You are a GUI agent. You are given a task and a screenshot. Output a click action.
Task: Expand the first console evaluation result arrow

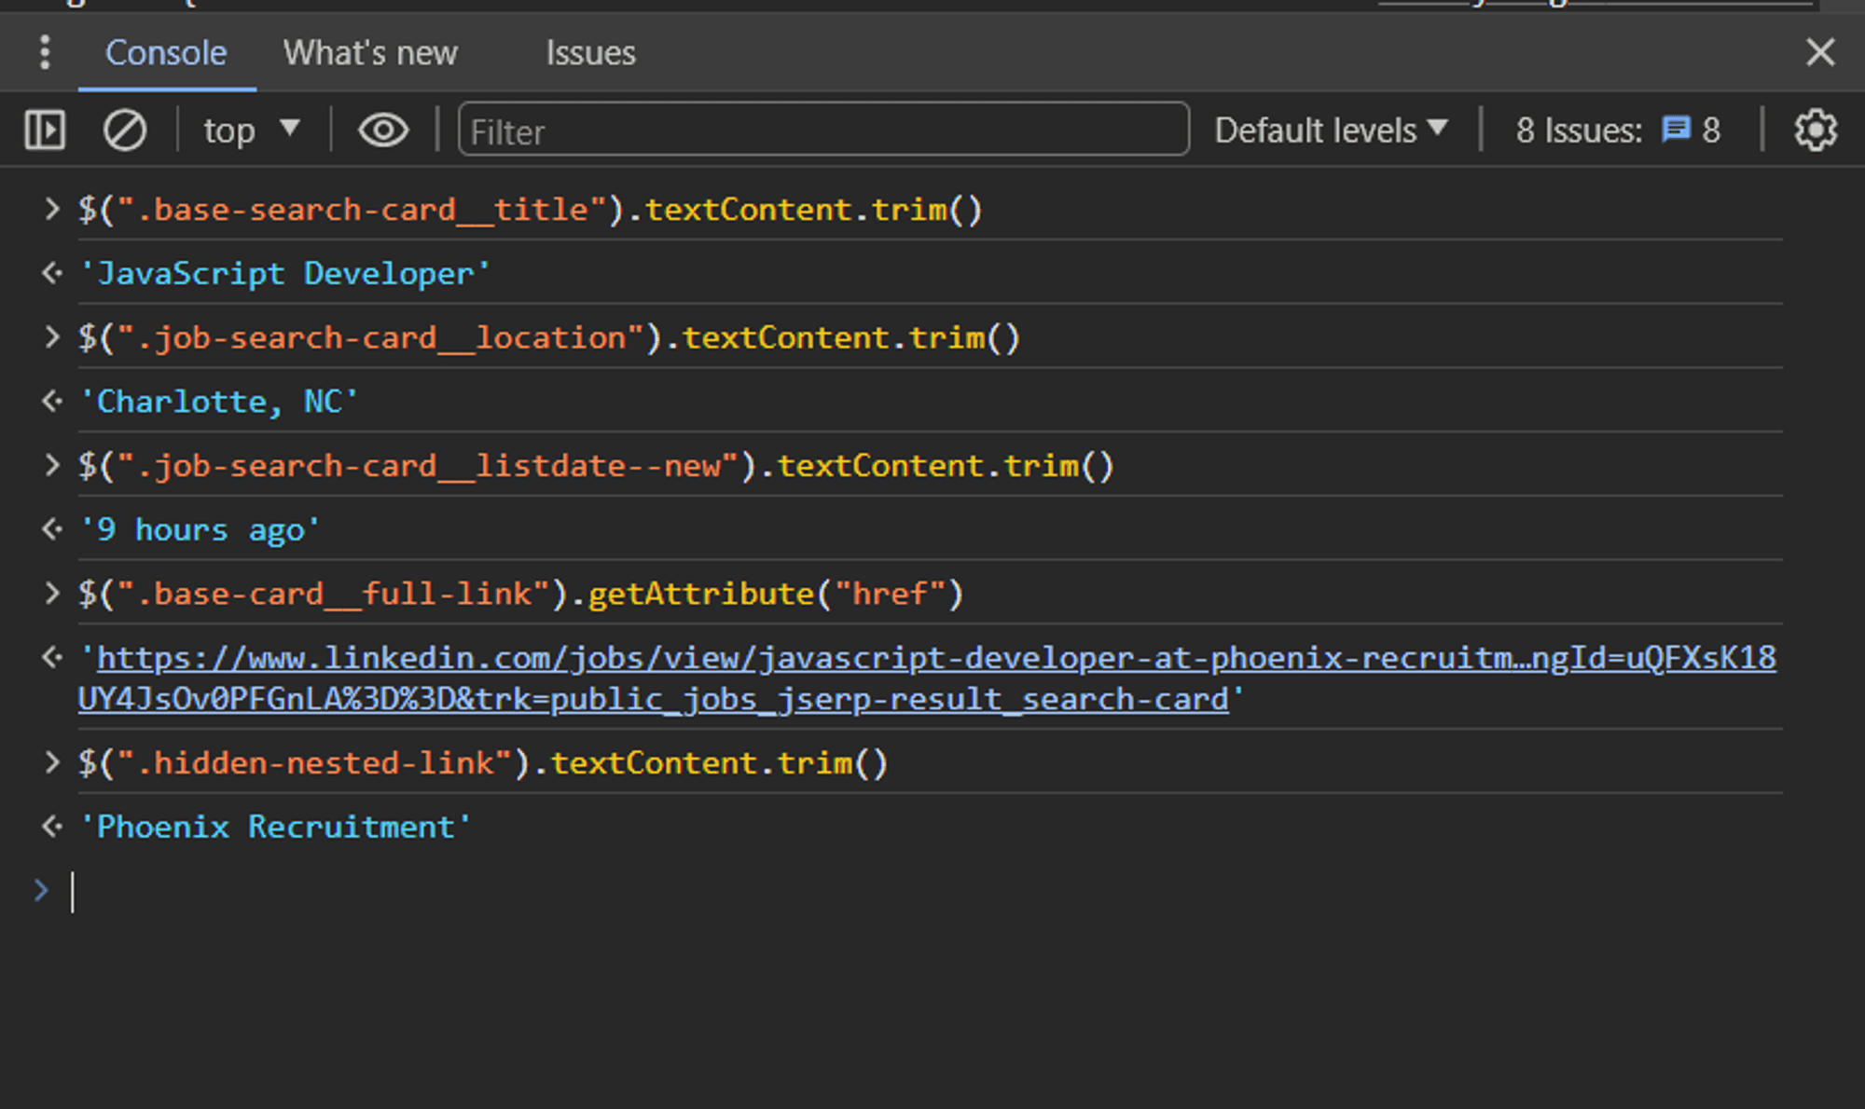51,209
